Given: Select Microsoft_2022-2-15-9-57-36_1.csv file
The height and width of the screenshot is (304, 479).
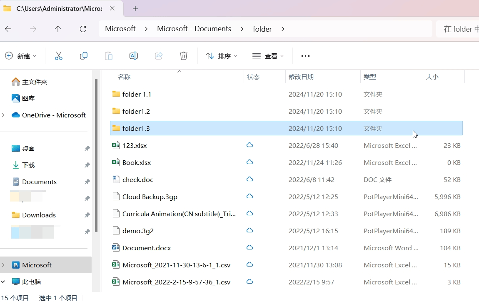Looking at the screenshot, I should pos(176,282).
